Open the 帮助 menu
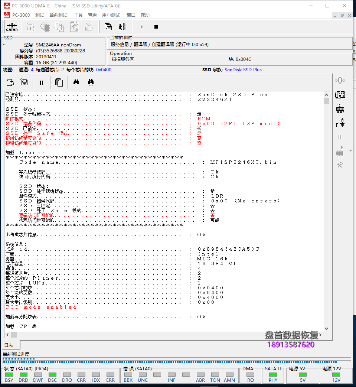356x387 pixels. click(145, 15)
